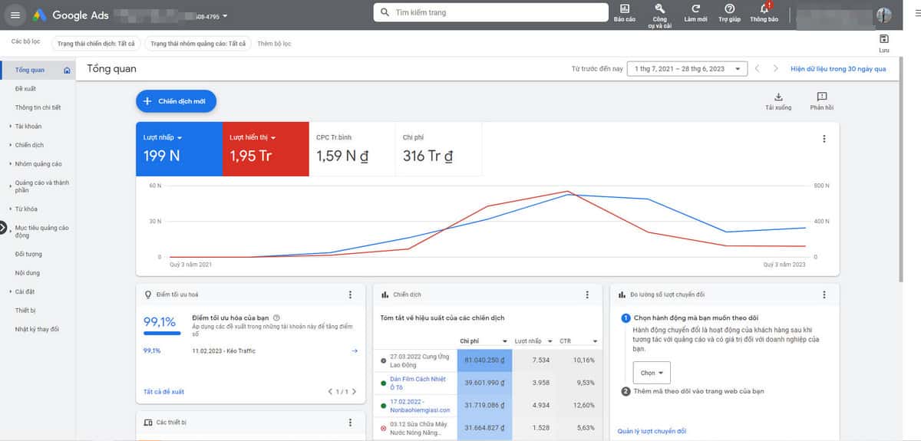Expand the Tài khoản sidebar item
Image resolution: width=921 pixels, height=441 pixels.
(28, 126)
